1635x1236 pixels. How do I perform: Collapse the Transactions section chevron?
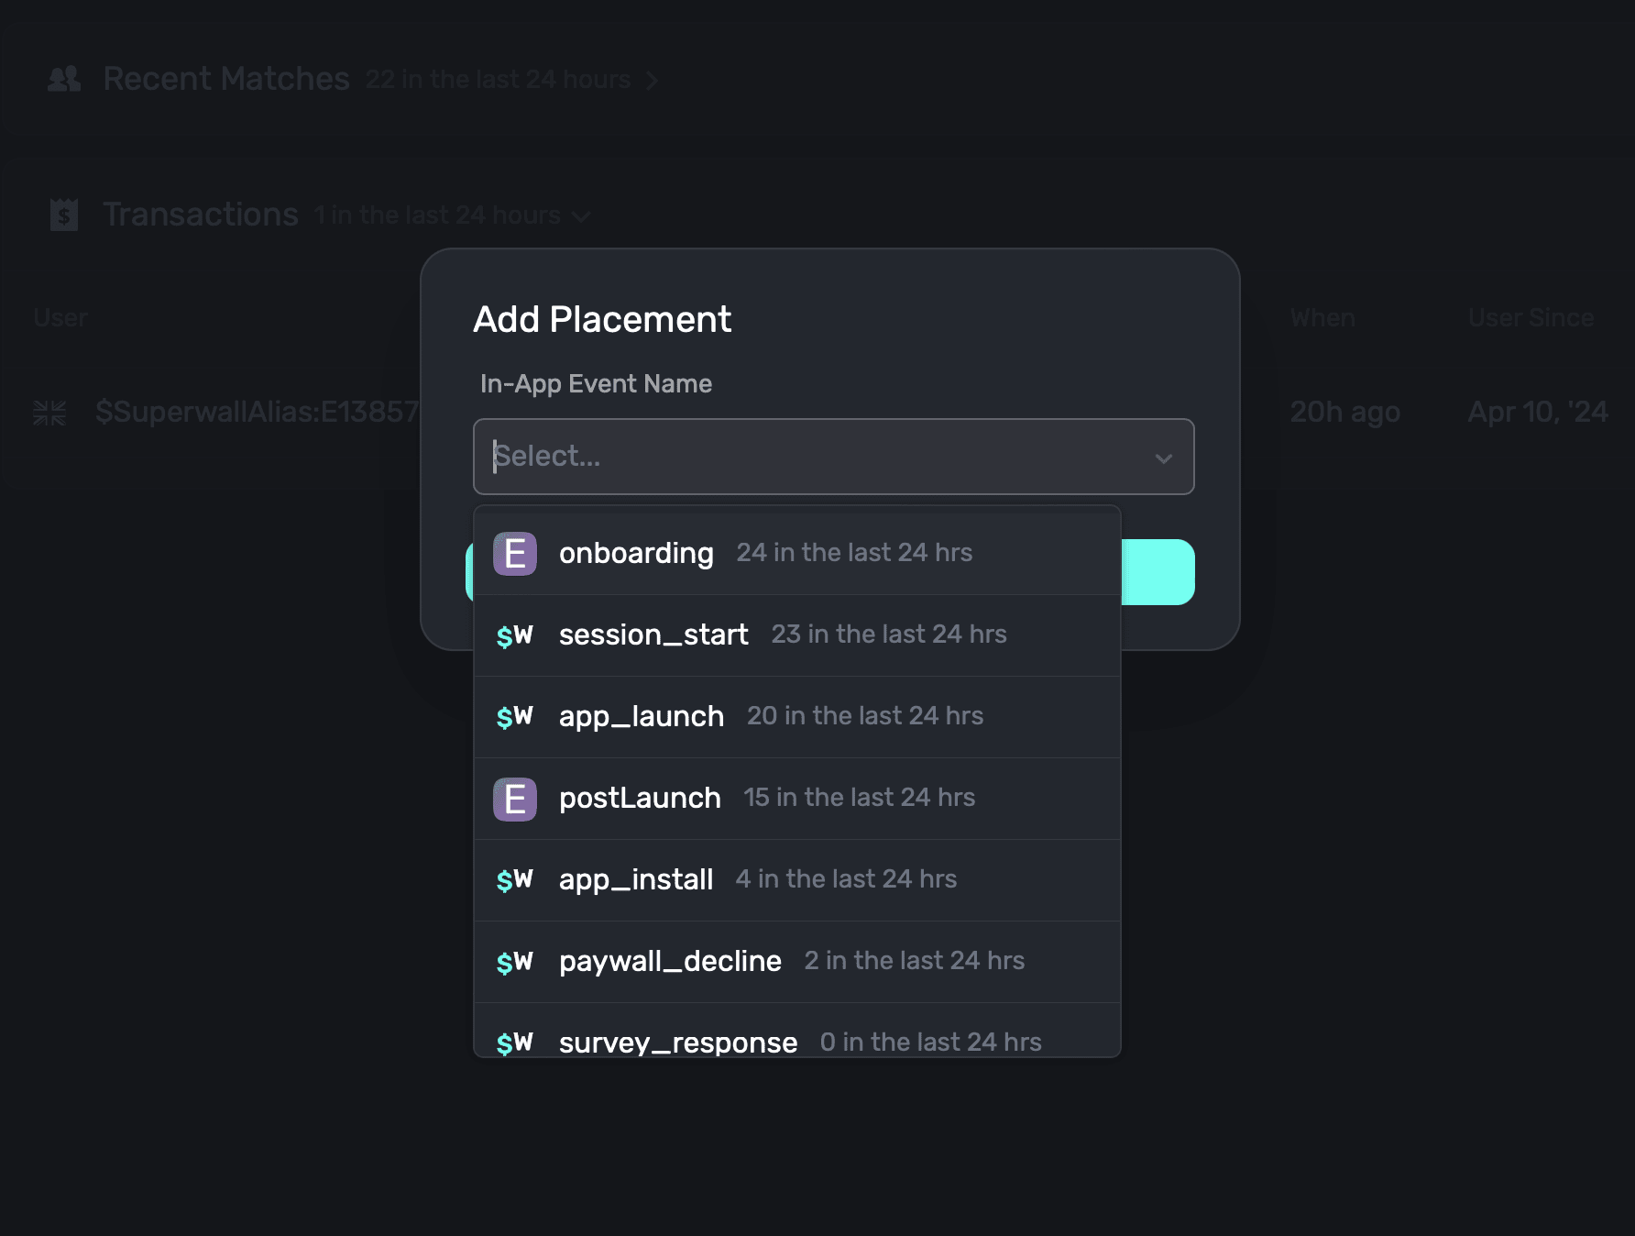point(581,216)
